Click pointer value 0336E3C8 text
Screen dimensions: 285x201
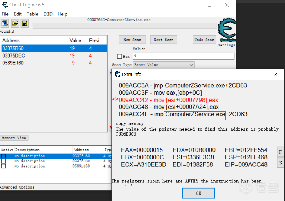126,134
